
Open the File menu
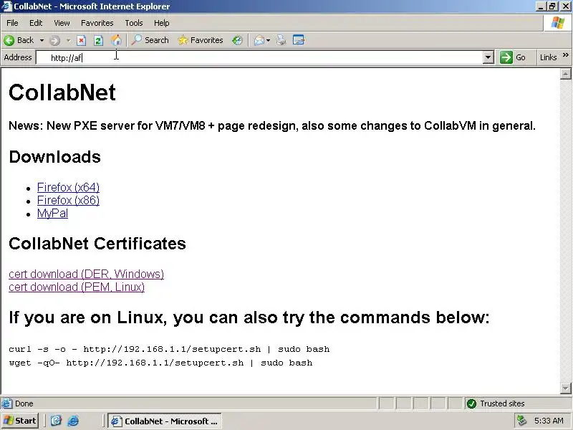12,23
